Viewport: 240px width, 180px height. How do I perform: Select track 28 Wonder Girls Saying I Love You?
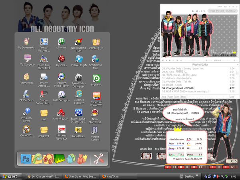pyautogui.click(x=198, y=68)
